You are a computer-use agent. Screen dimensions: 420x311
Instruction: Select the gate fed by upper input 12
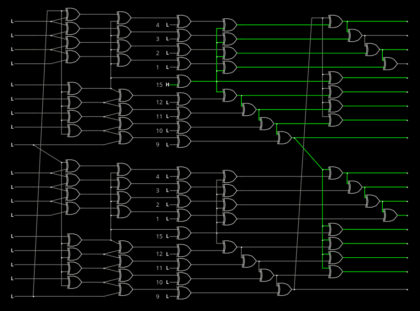(184, 99)
